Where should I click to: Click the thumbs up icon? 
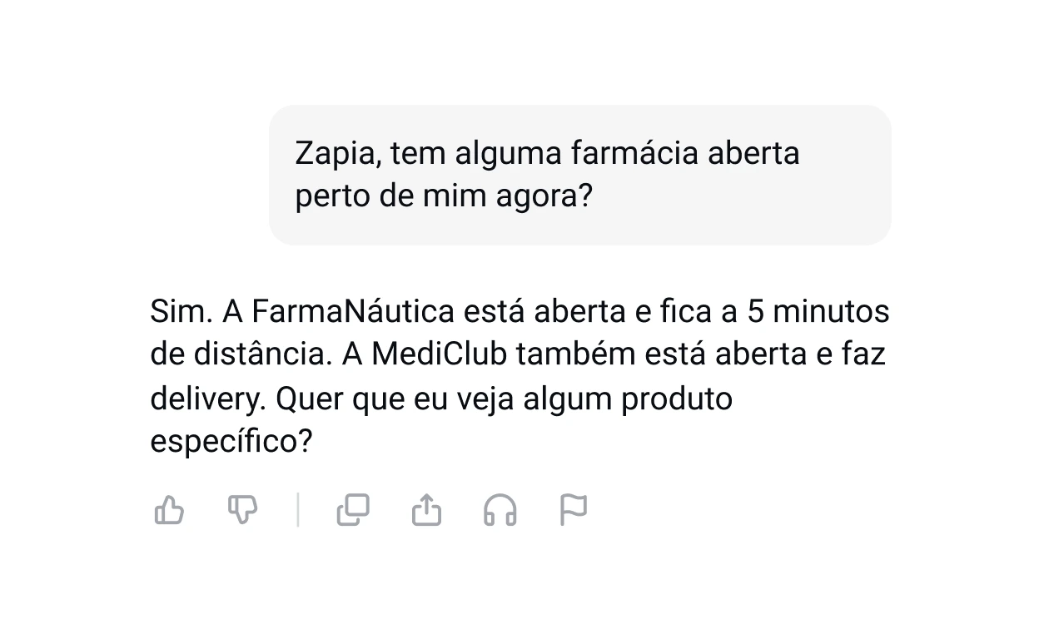[169, 510]
